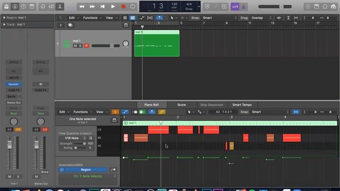Image resolution: width=340 pixels, height=191 pixels.
Task: Open Tracks area Snap Smart dropdown
Action: (219, 18)
